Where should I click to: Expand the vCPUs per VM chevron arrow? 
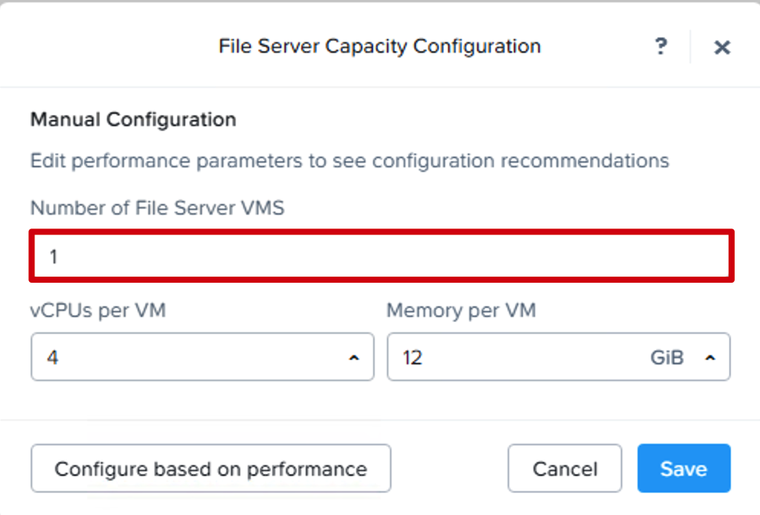(354, 358)
